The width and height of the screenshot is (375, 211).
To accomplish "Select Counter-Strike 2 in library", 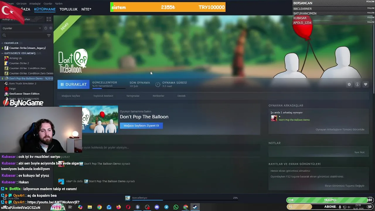I will click(x=19, y=63).
